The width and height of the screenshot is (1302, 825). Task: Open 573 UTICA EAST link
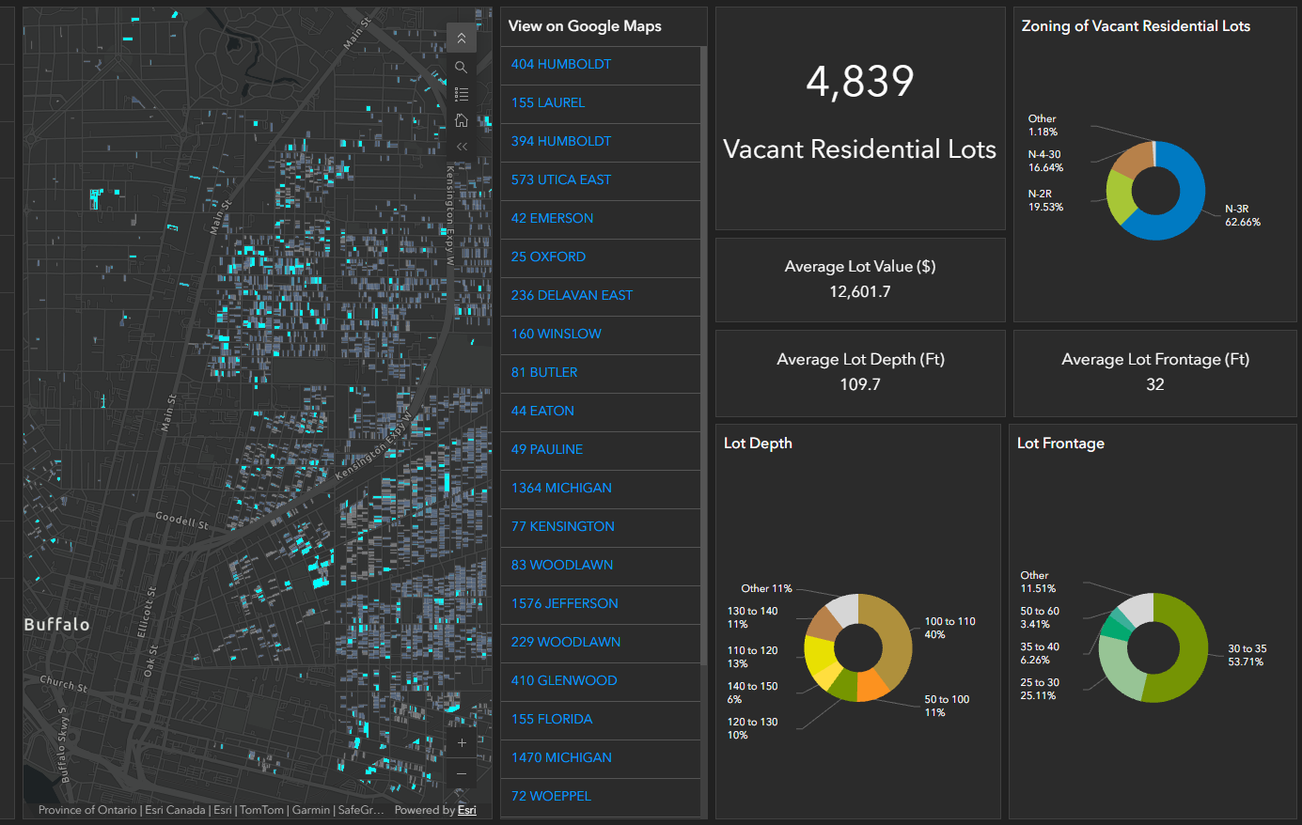561,179
